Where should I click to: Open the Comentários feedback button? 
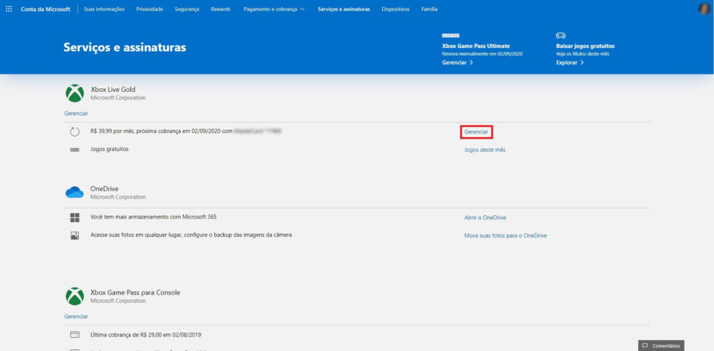click(661, 345)
